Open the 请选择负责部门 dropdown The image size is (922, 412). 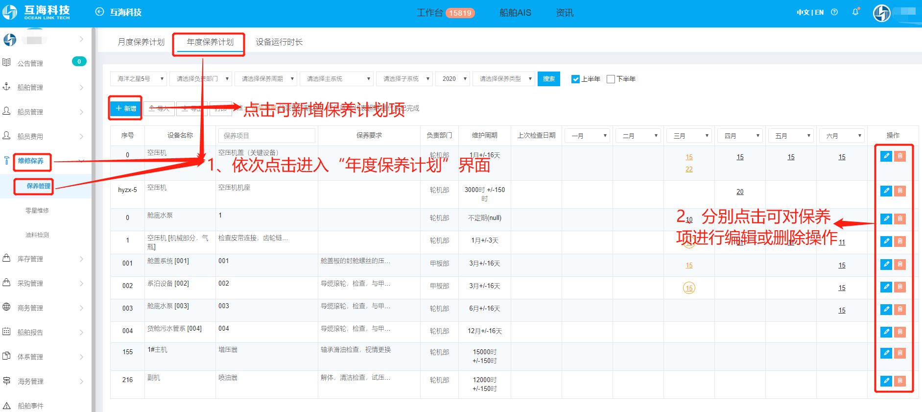click(201, 79)
